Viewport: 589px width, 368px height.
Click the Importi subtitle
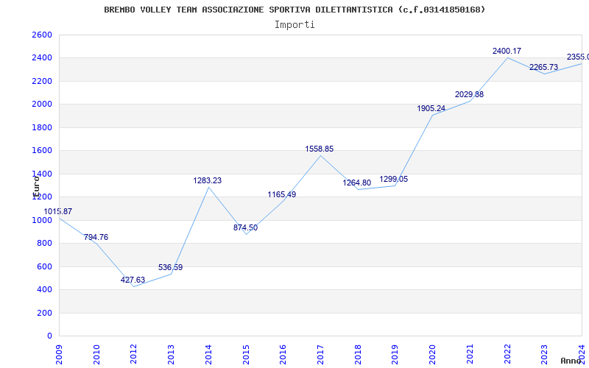click(x=294, y=25)
